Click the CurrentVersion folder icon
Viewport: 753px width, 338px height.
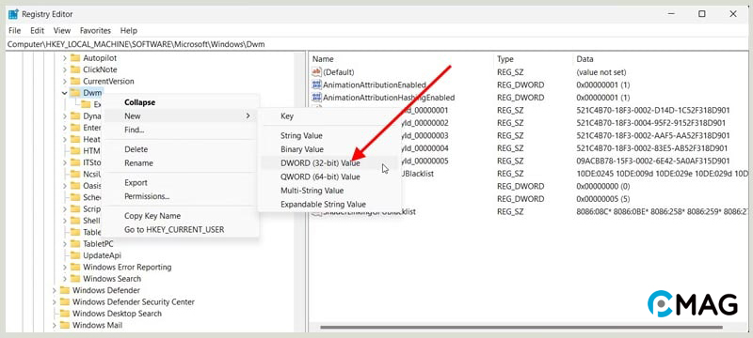pos(75,82)
